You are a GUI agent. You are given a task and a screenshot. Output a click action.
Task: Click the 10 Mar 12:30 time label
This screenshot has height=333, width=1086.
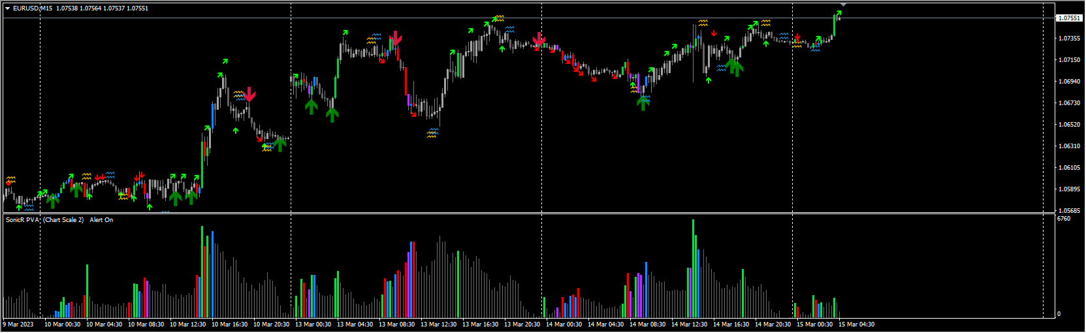pyautogui.click(x=188, y=325)
